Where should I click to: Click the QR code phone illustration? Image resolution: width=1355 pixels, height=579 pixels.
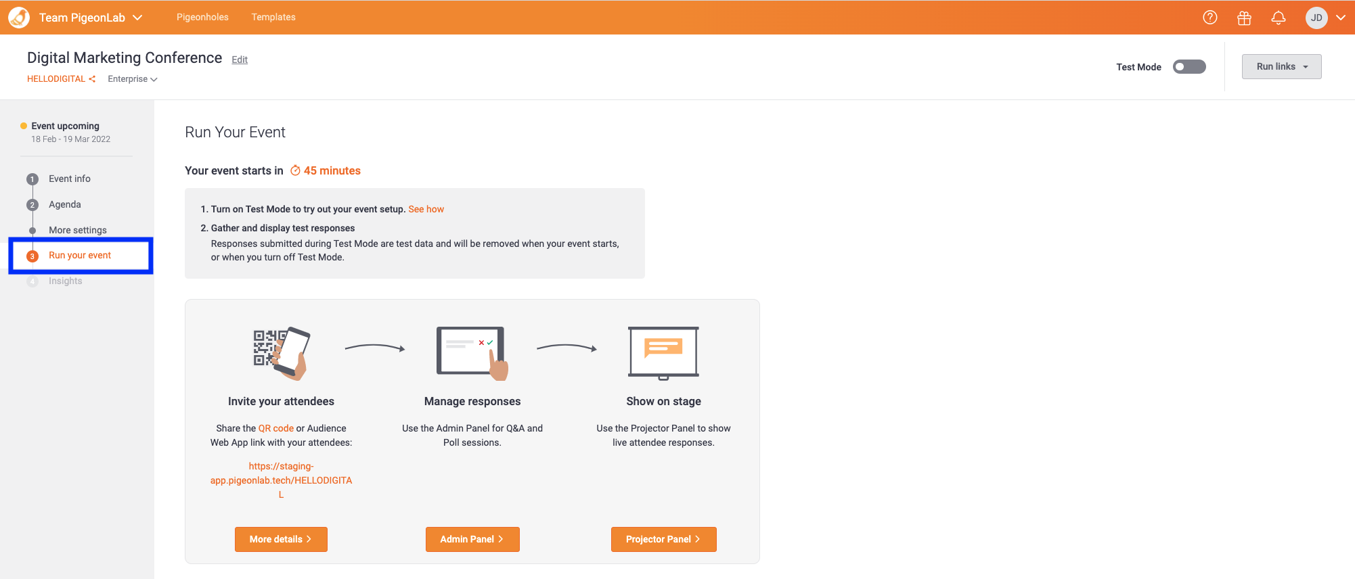coord(281,352)
